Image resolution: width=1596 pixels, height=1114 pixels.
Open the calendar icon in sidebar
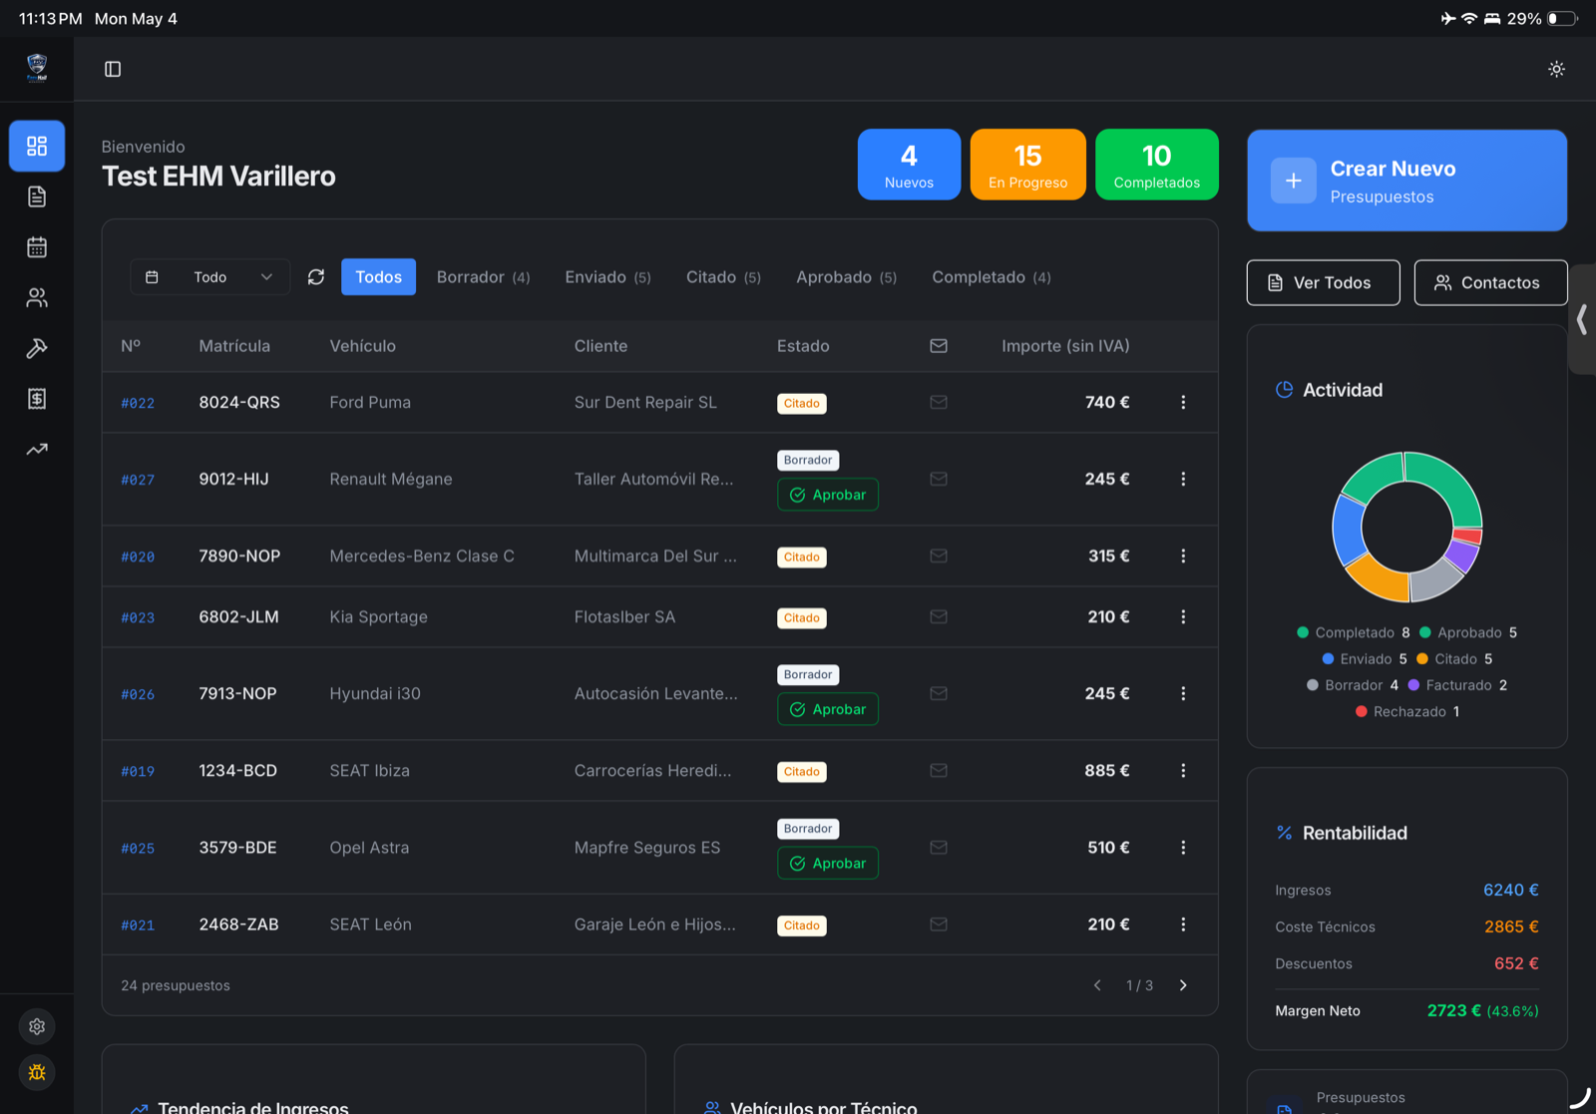click(37, 247)
